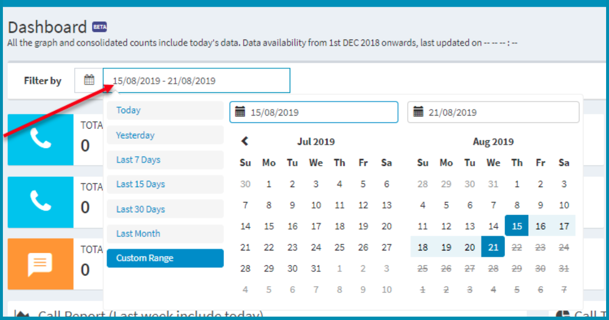Screen dimensions: 609x320
Task: Click the end date field 21/08/2019
Action: pos(493,112)
